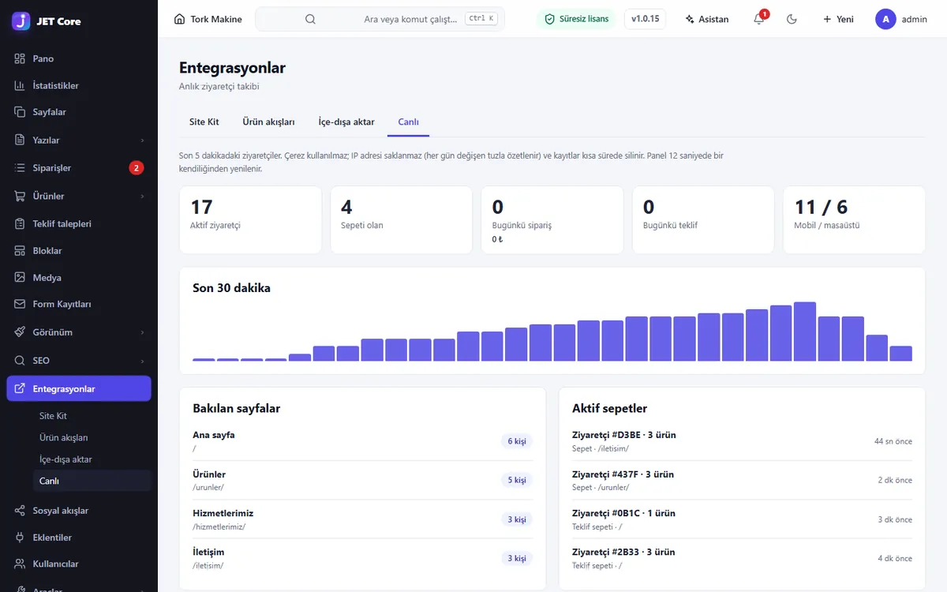Switch to the Site Kit tab

coord(204,122)
